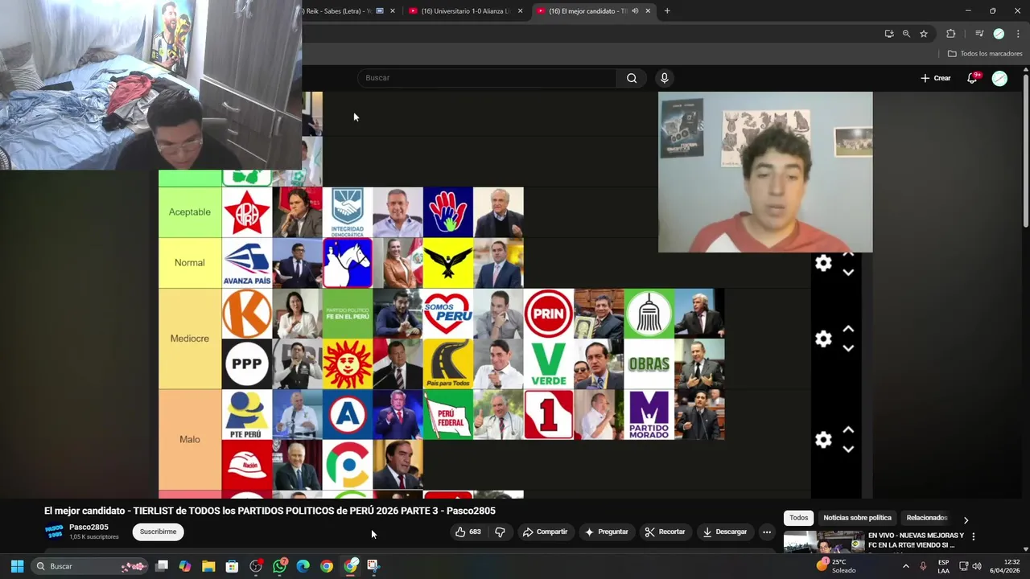Select Noticias sobre política chip
Screen dimensions: 1030x579
coord(857,518)
